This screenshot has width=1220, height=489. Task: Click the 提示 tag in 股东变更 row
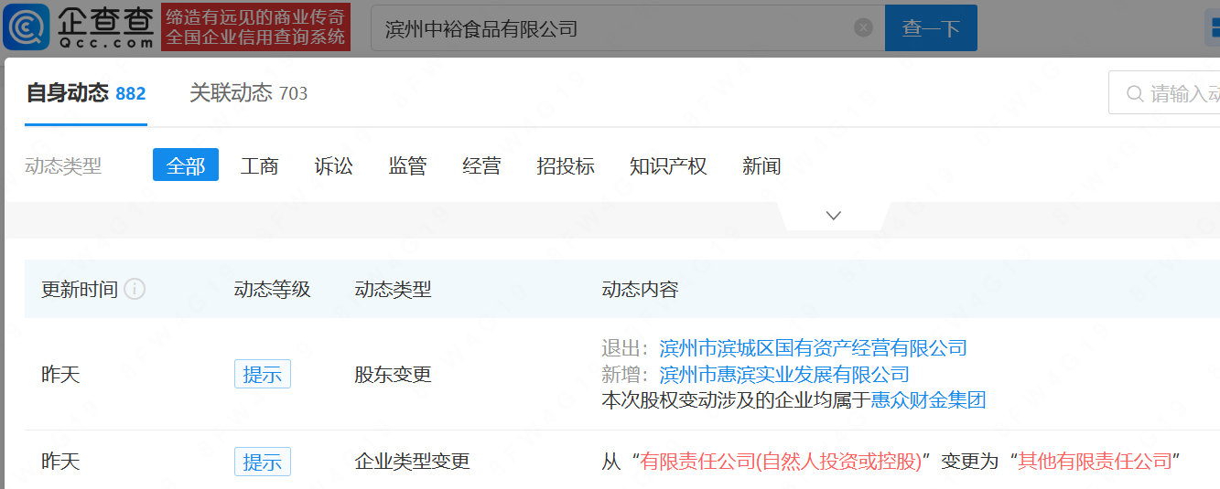[263, 374]
